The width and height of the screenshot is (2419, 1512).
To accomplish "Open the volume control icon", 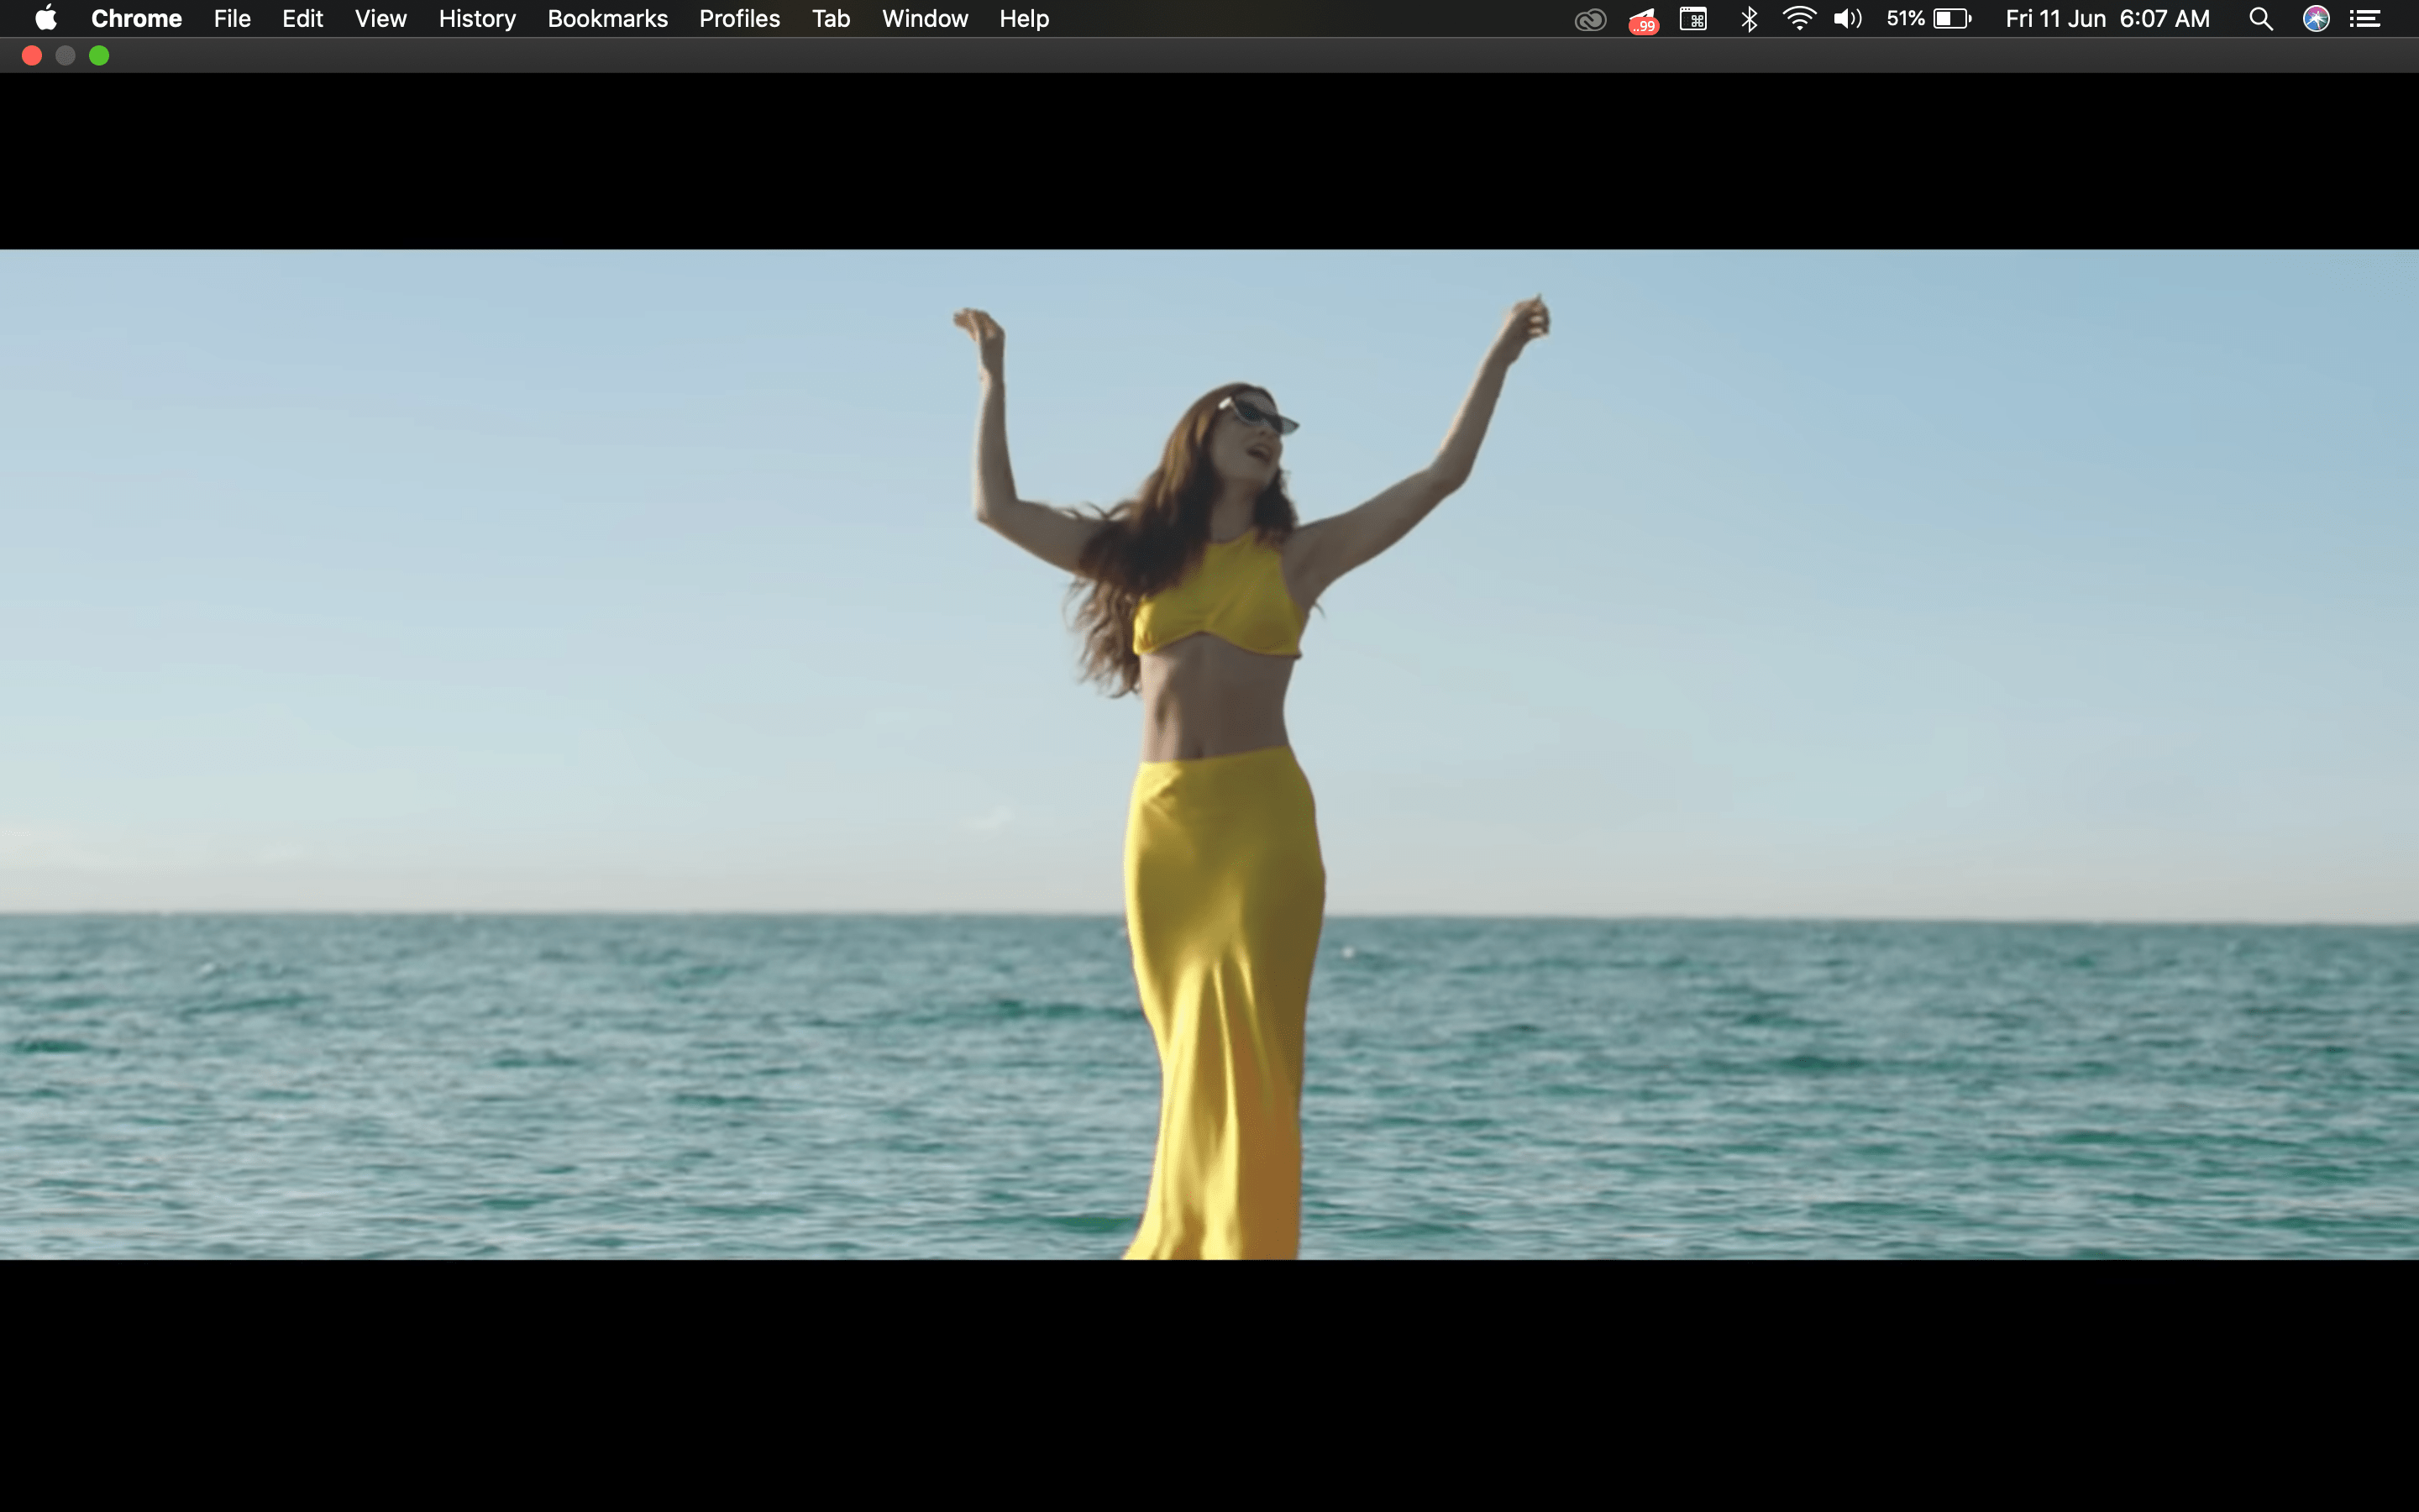I will (1847, 19).
